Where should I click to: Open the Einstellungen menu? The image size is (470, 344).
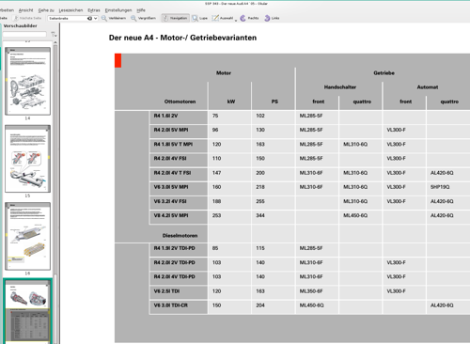(118, 10)
